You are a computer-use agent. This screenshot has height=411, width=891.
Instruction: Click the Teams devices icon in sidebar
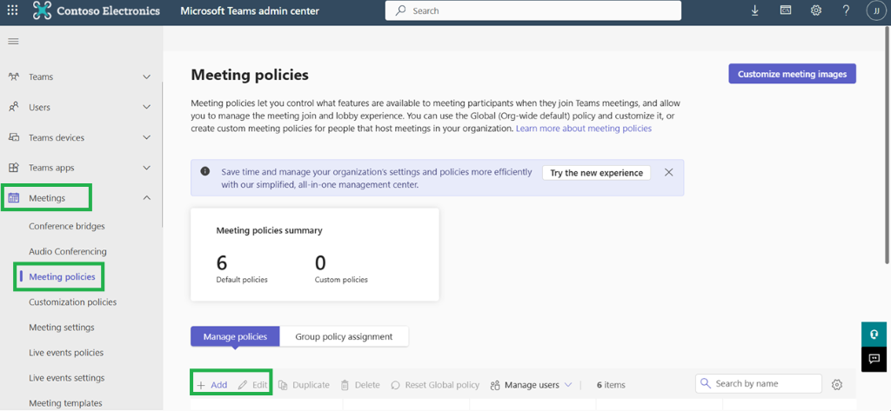point(14,137)
